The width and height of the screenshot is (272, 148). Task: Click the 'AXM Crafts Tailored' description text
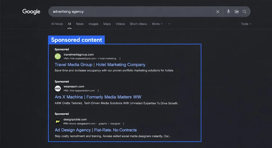click(x=116, y=103)
